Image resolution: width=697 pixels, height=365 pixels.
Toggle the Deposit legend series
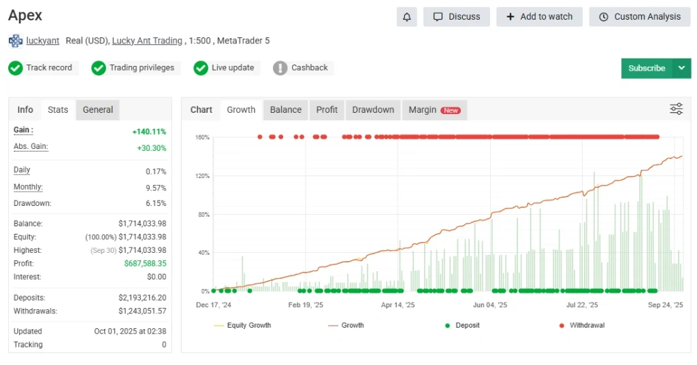(462, 326)
